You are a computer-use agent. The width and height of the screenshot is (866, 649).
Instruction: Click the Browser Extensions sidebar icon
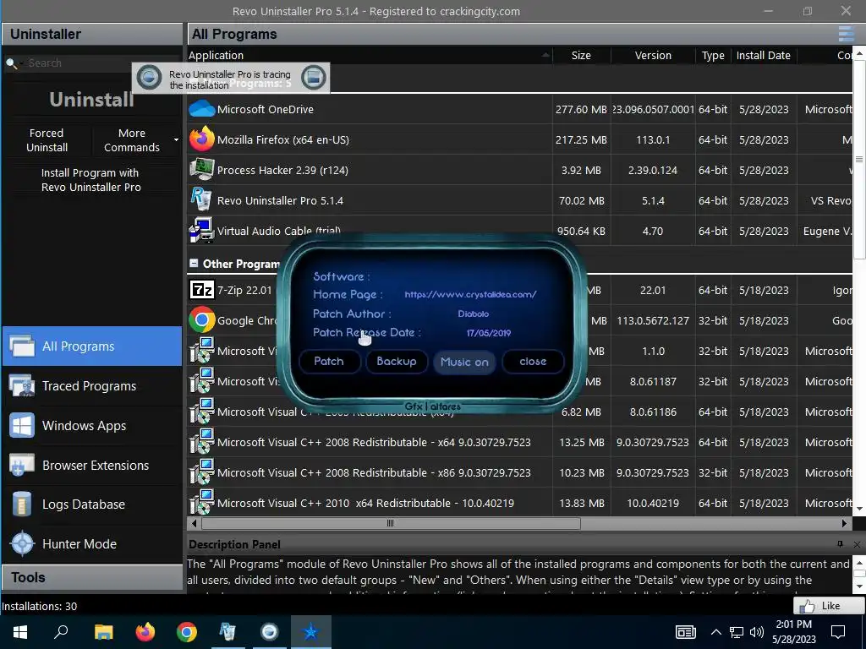[22, 466]
